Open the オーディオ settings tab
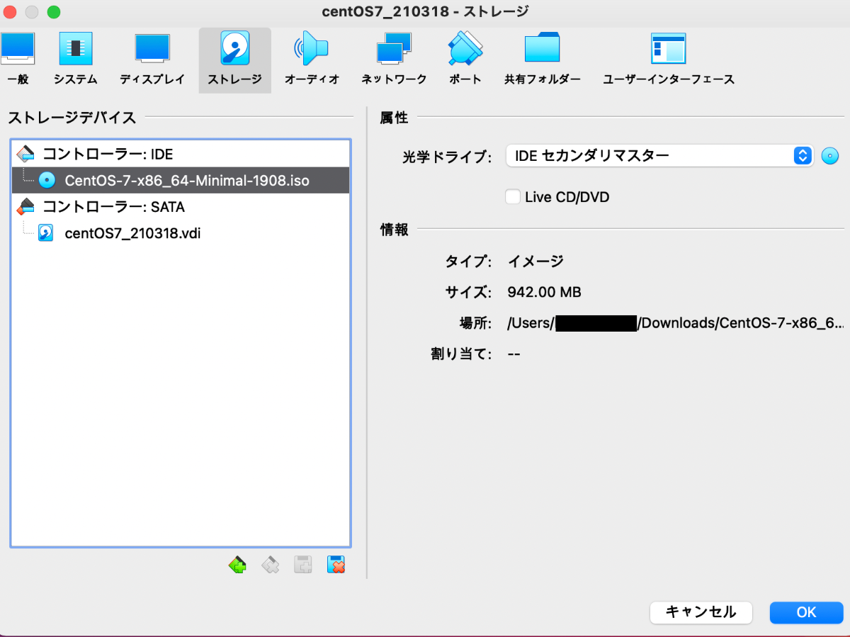The image size is (850, 637). tap(312, 60)
